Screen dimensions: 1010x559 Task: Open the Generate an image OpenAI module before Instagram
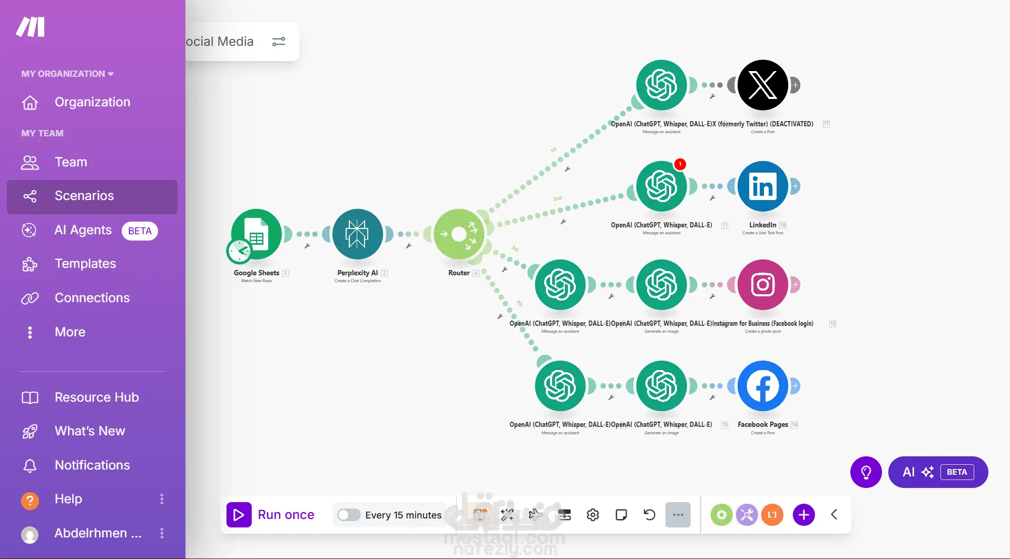tap(661, 285)
